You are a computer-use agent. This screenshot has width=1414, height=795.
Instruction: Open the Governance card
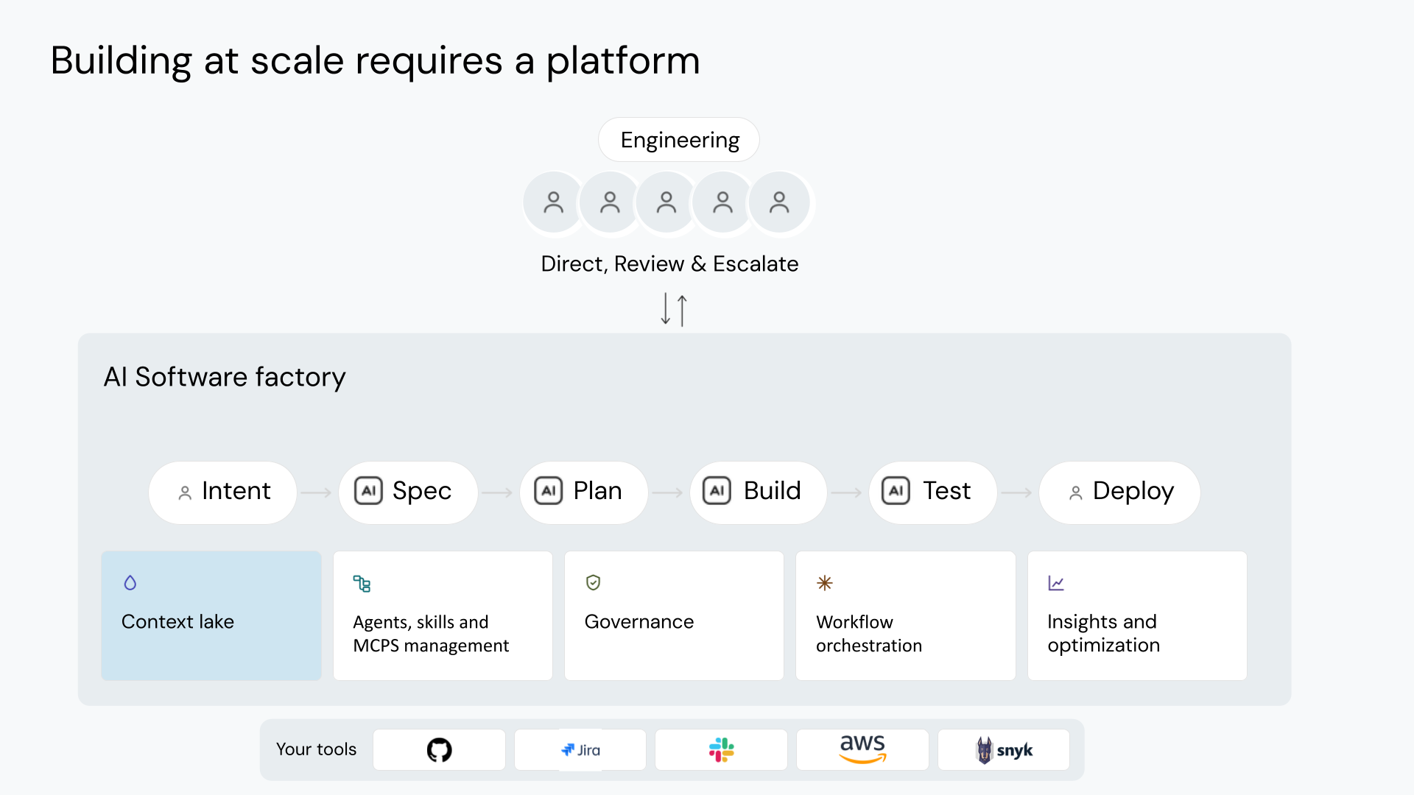click(x=674, y=615)
